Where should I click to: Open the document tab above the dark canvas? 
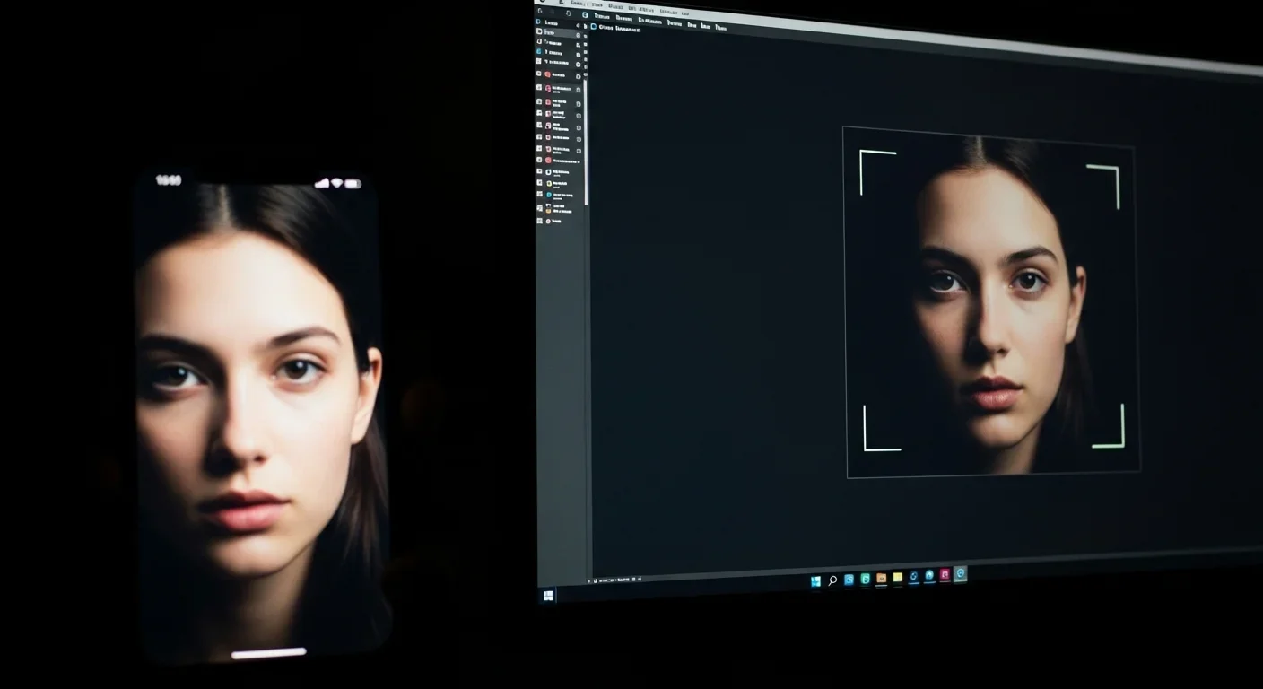[614, 28]
